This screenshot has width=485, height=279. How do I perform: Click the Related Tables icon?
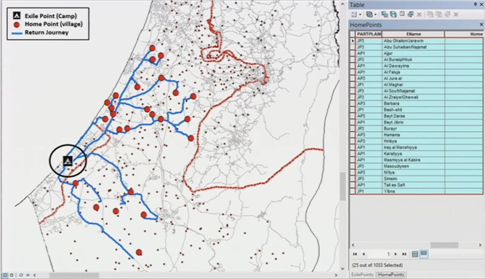[x=369, y=15]
